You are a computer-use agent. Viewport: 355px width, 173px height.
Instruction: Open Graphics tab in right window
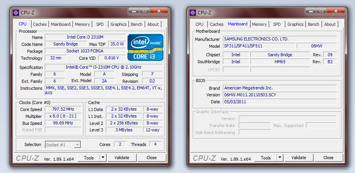click(295, 24)
